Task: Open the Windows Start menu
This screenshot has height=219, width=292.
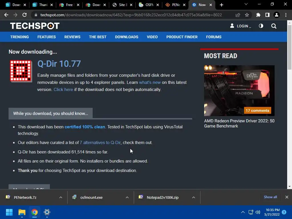Action: (9, 212)
